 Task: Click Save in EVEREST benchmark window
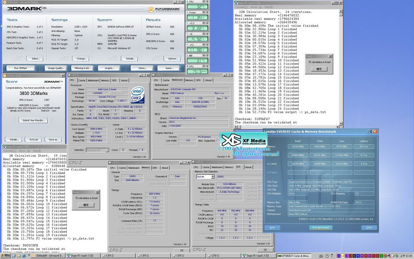[x=272, y=228]
